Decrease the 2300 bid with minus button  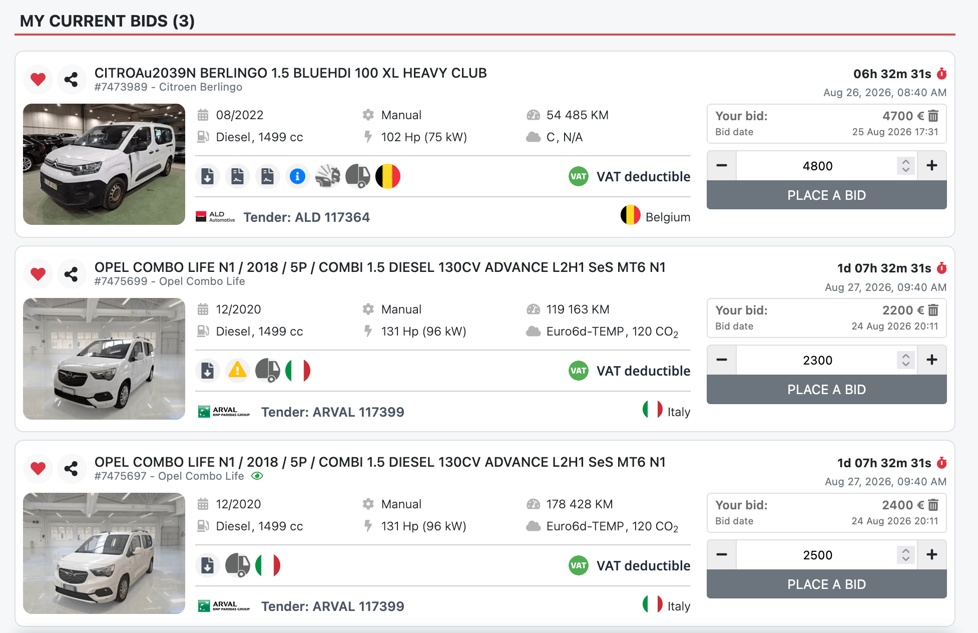[x=722, y=360]
